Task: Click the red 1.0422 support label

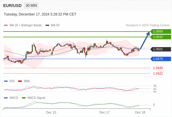Action: (x=158, y=73)
